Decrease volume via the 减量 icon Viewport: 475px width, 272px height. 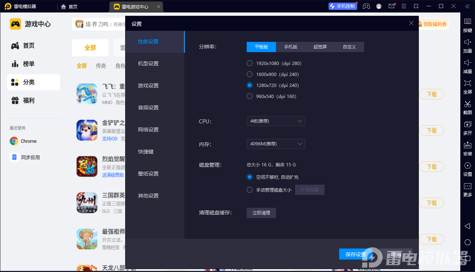tap(467, 67)
